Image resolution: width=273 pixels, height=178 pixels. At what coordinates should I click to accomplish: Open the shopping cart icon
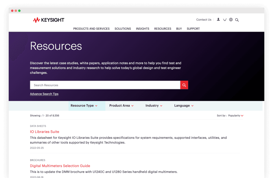(225, 20)
